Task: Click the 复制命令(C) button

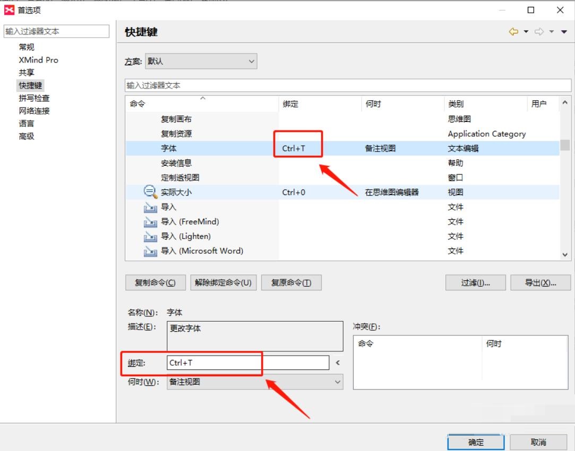Action: tap(156, 282)
